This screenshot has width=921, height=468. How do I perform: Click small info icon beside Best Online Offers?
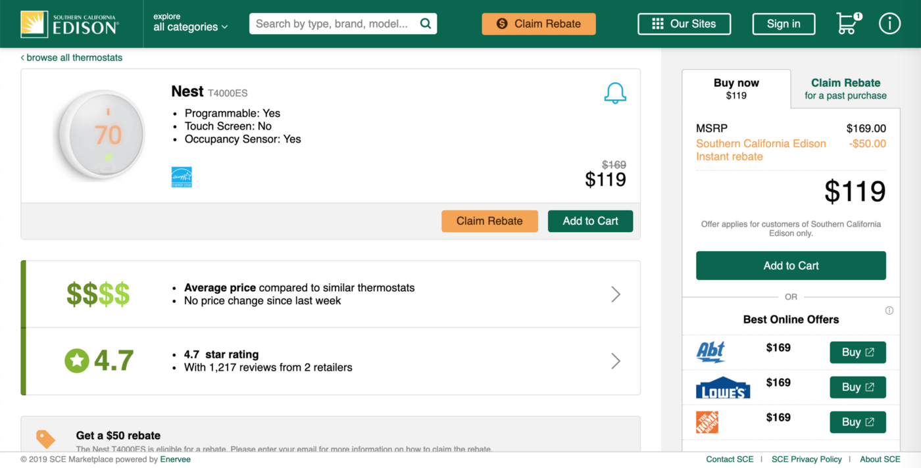click(x=889, y=310)
